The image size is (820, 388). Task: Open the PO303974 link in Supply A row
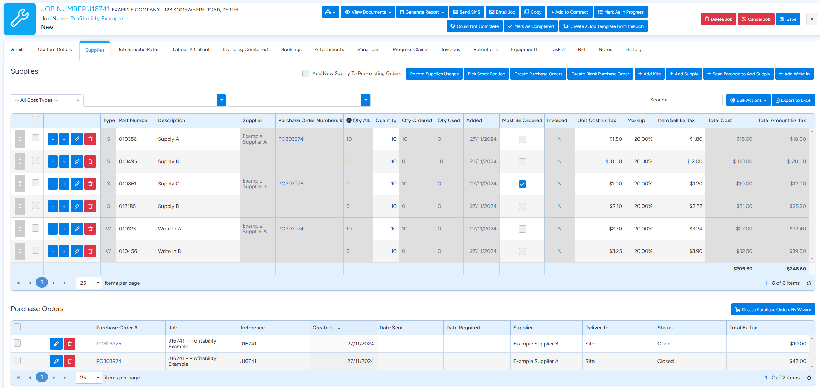(x=291, y=139)
